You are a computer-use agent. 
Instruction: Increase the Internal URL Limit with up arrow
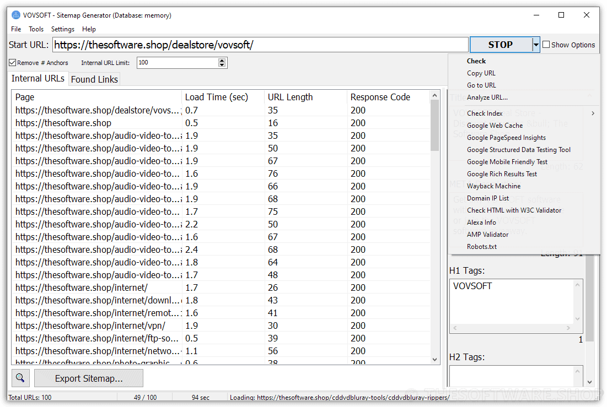pyautogui.click(x=222, y=61)
